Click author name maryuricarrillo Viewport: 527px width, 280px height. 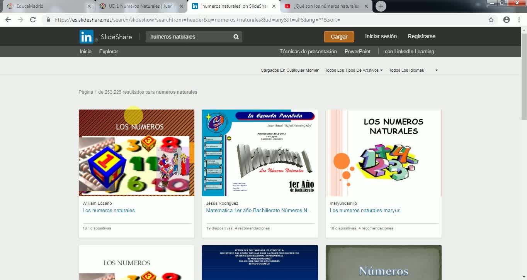coord(343,203)
